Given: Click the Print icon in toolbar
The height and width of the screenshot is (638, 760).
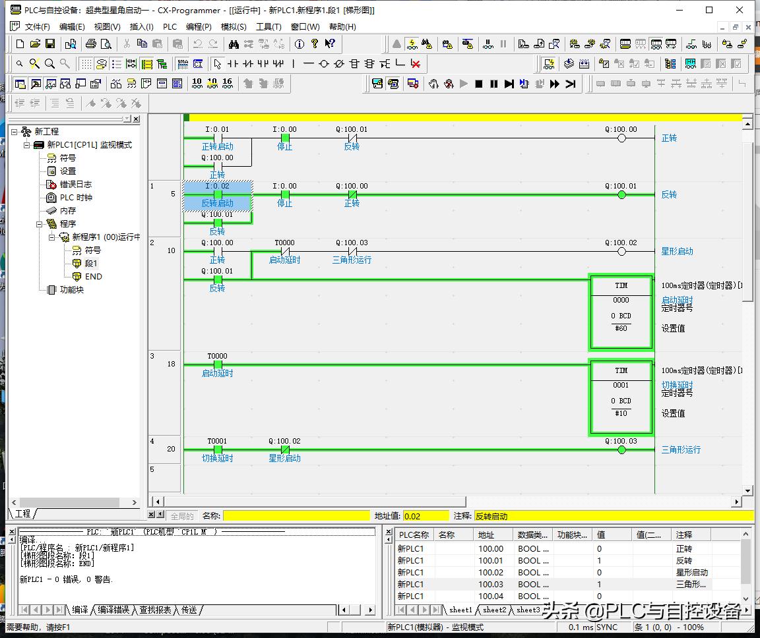Looking at the screenshot, I should coord(90,44).
